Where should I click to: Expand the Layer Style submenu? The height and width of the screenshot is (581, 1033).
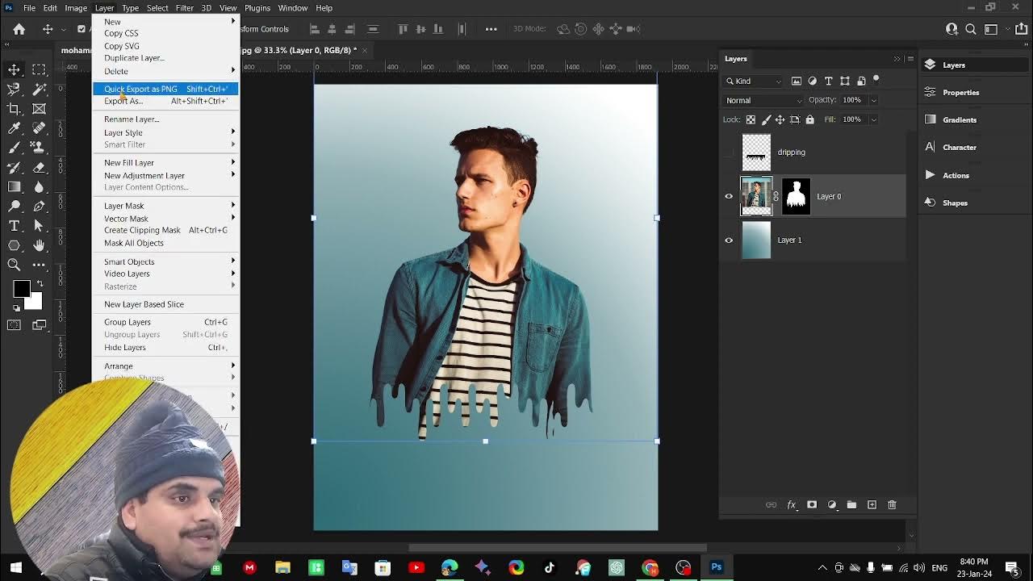tap(165, 132)
